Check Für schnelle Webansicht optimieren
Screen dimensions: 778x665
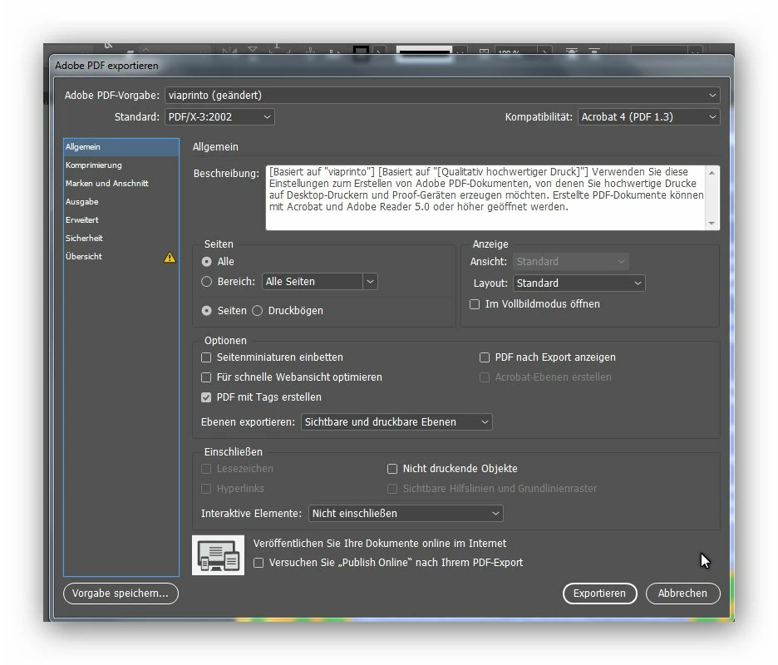206,377
